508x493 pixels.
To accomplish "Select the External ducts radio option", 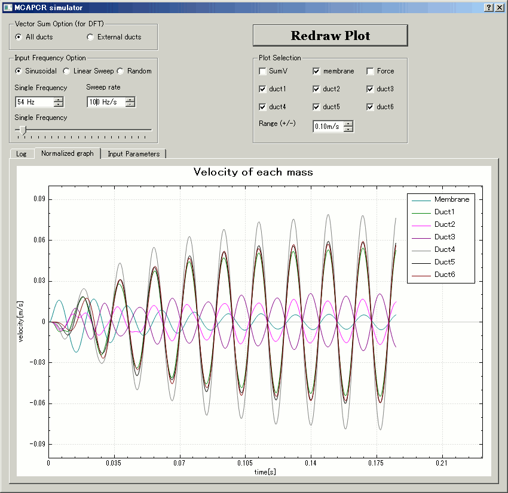I will pyautogui.click(x=91, y=37).
